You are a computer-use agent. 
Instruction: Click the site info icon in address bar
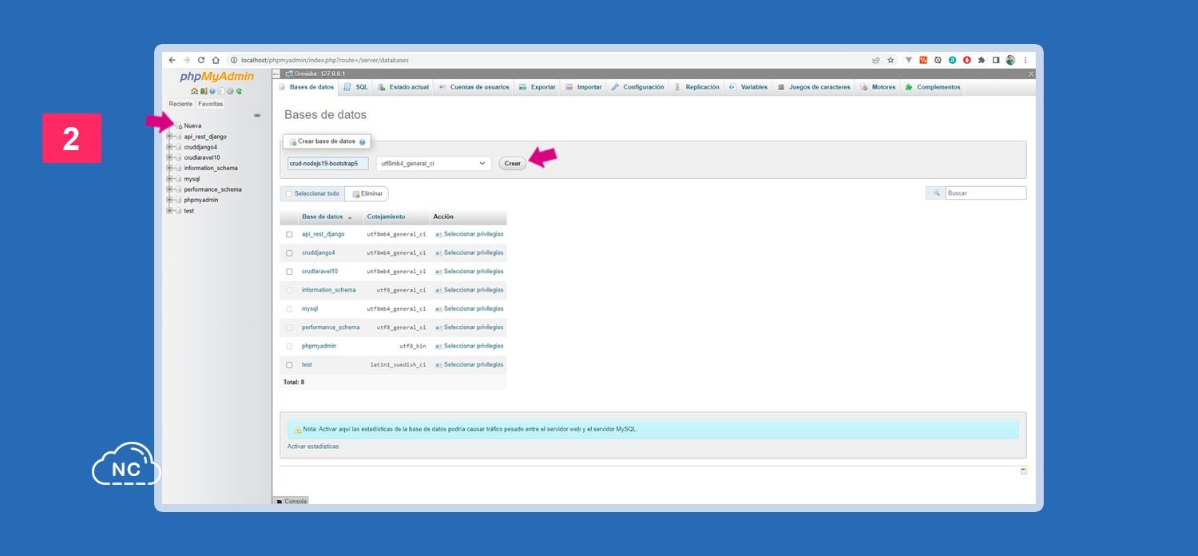coord(234,60)
